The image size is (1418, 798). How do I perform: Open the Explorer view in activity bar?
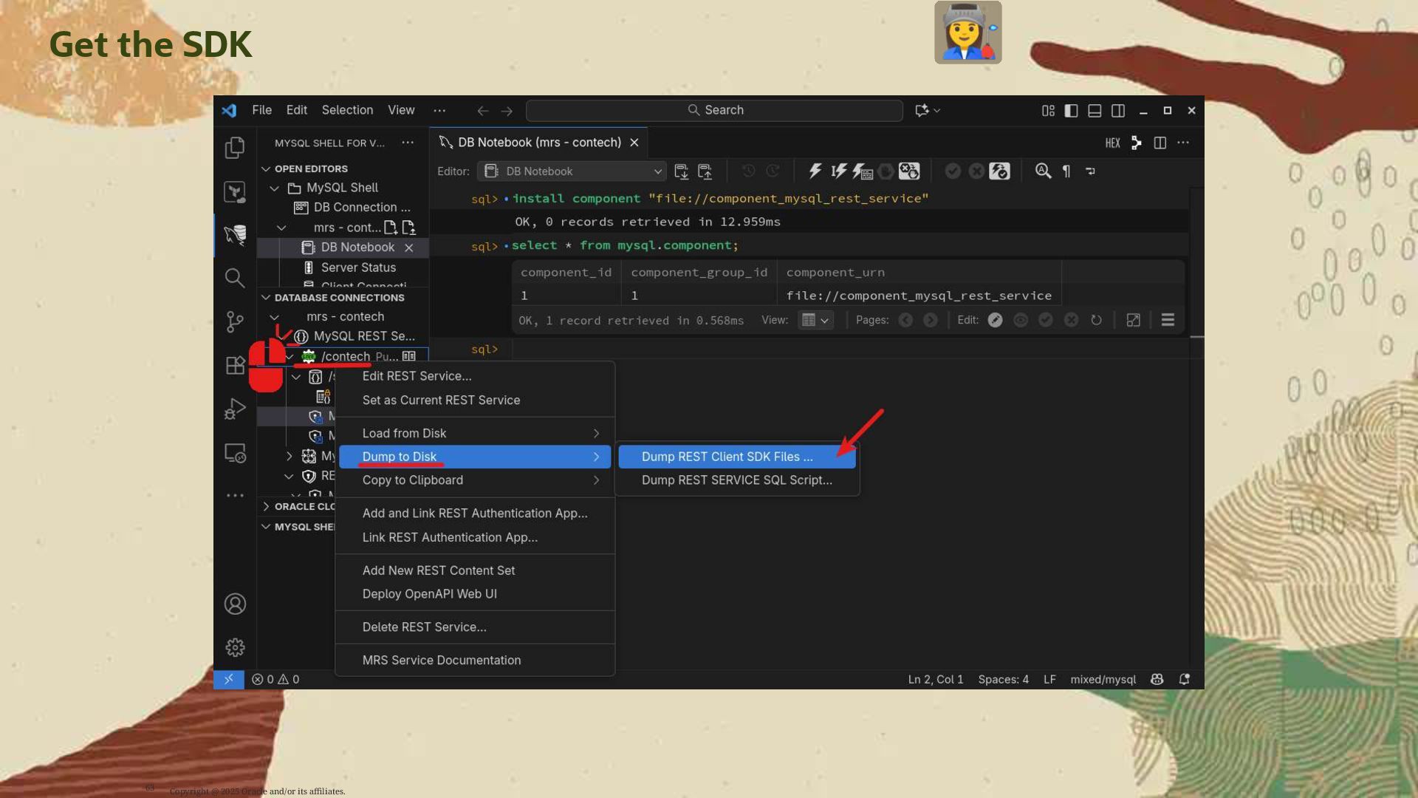point(235,148)
